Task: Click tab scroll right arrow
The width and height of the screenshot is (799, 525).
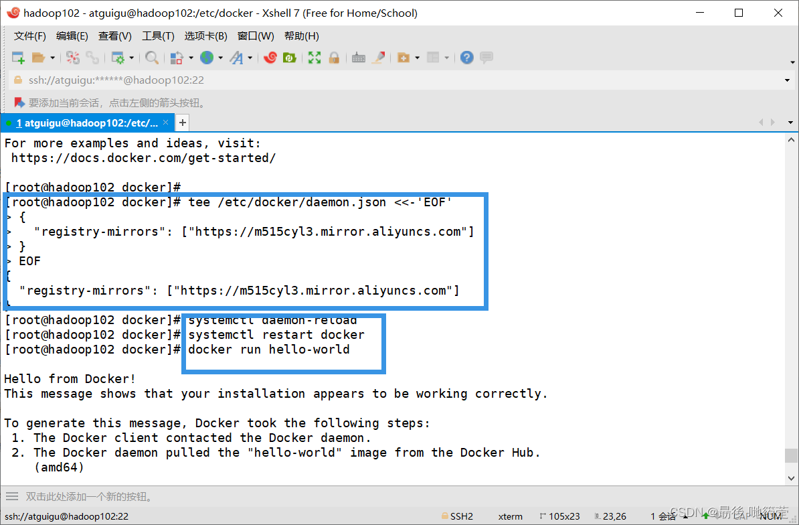Action: 773,123
